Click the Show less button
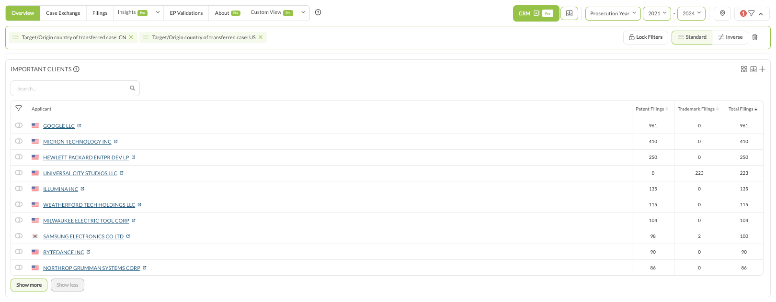Image resolution: width=776 pixels, height=302 pixels. pos(68,285)
